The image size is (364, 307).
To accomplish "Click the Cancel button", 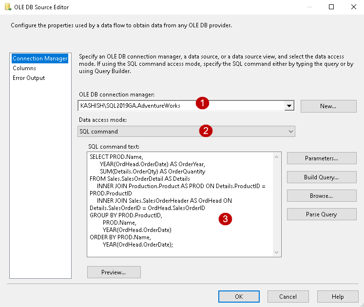I will point(288,296).
